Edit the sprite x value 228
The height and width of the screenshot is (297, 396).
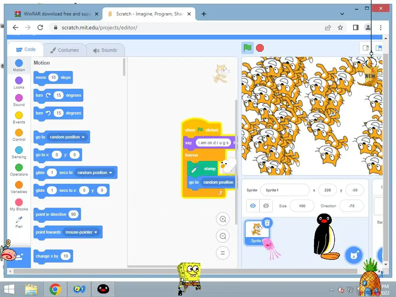[x=327, y=190]
